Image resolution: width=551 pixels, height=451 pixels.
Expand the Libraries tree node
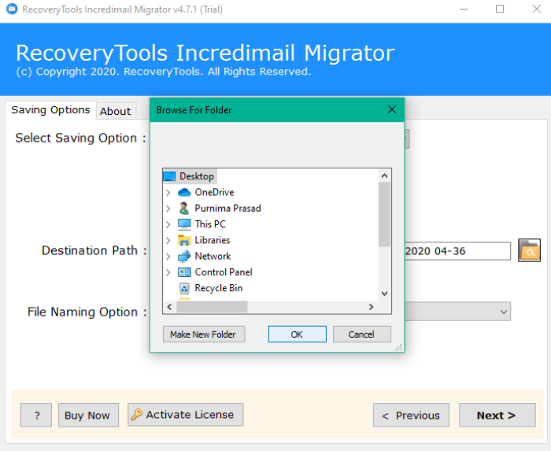[x=168, y=240]
